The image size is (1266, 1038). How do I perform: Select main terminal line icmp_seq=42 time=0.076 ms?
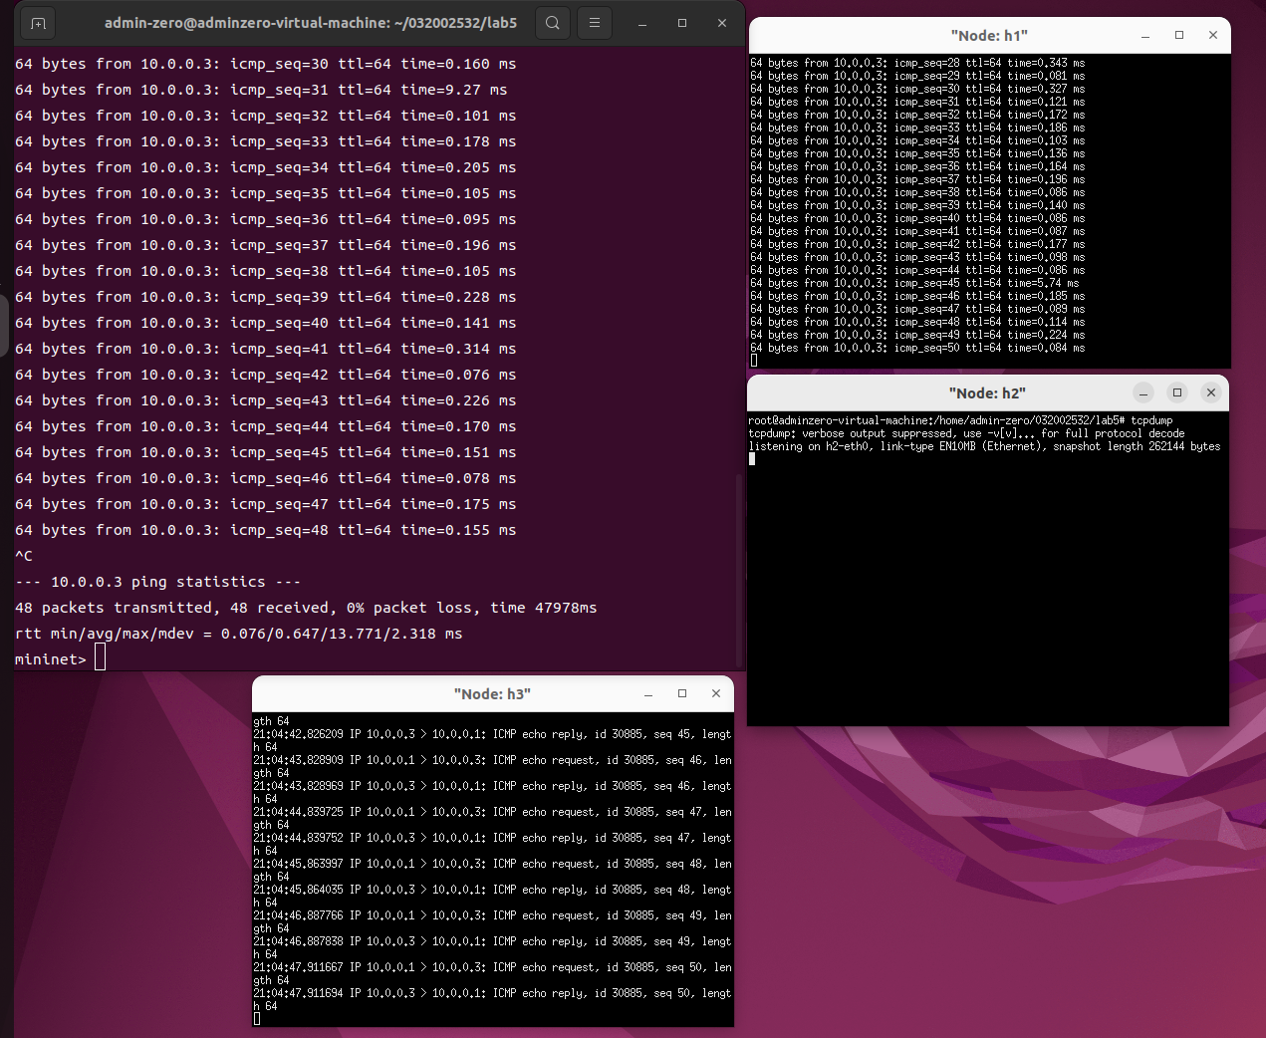265,375
